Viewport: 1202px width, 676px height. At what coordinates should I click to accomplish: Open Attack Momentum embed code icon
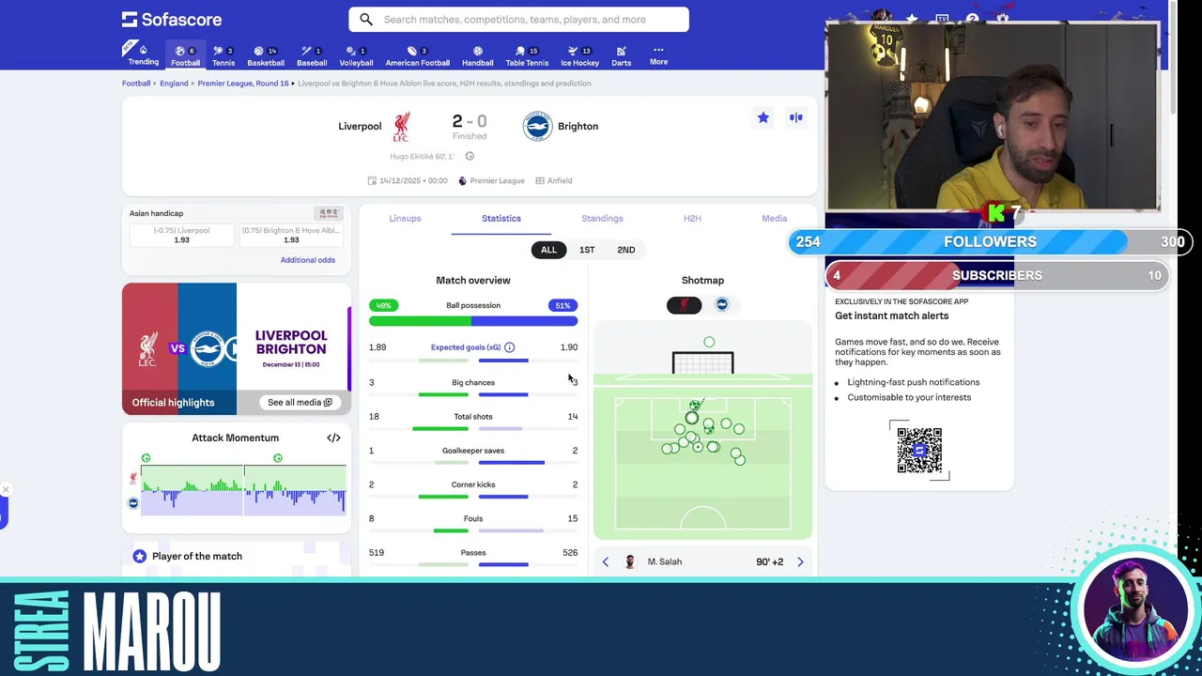(x=333, y=438)
